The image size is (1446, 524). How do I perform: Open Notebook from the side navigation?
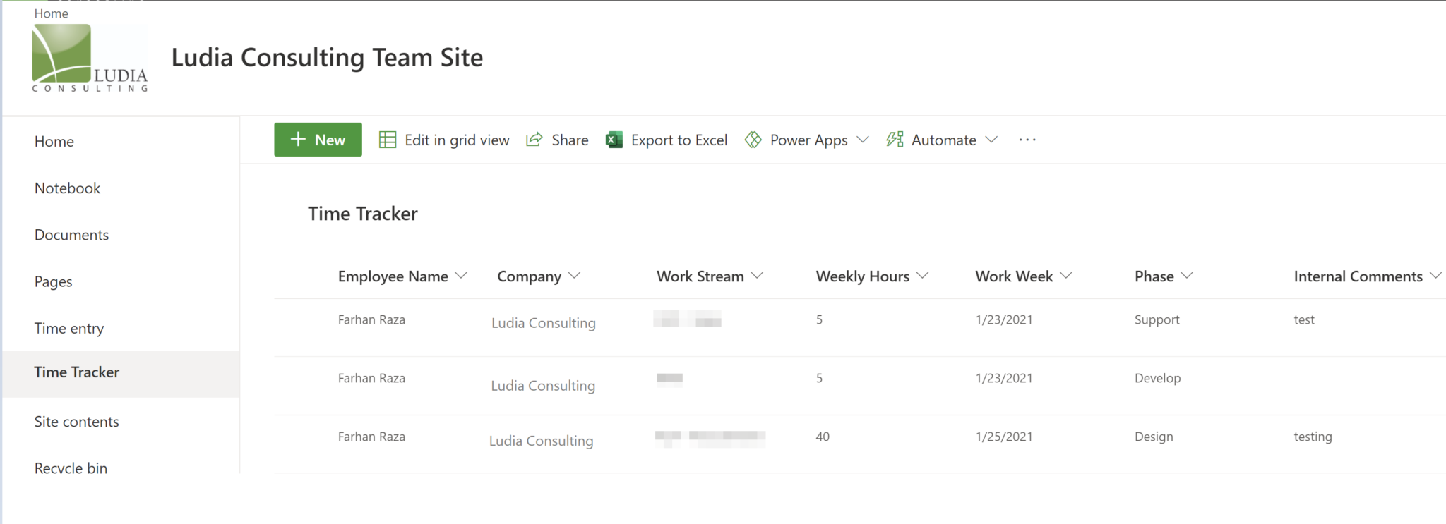(67, 188)
